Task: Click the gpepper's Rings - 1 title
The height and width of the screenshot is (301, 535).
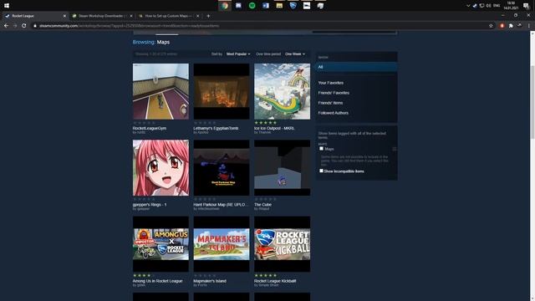Action: coord(150,205)
